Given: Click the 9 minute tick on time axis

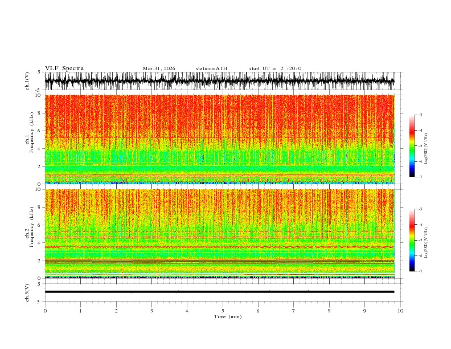Looking at the screenshot, I should coord(364,311).
